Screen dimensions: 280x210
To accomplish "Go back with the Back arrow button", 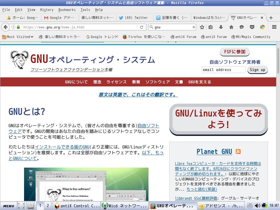I will pos(5,27).
